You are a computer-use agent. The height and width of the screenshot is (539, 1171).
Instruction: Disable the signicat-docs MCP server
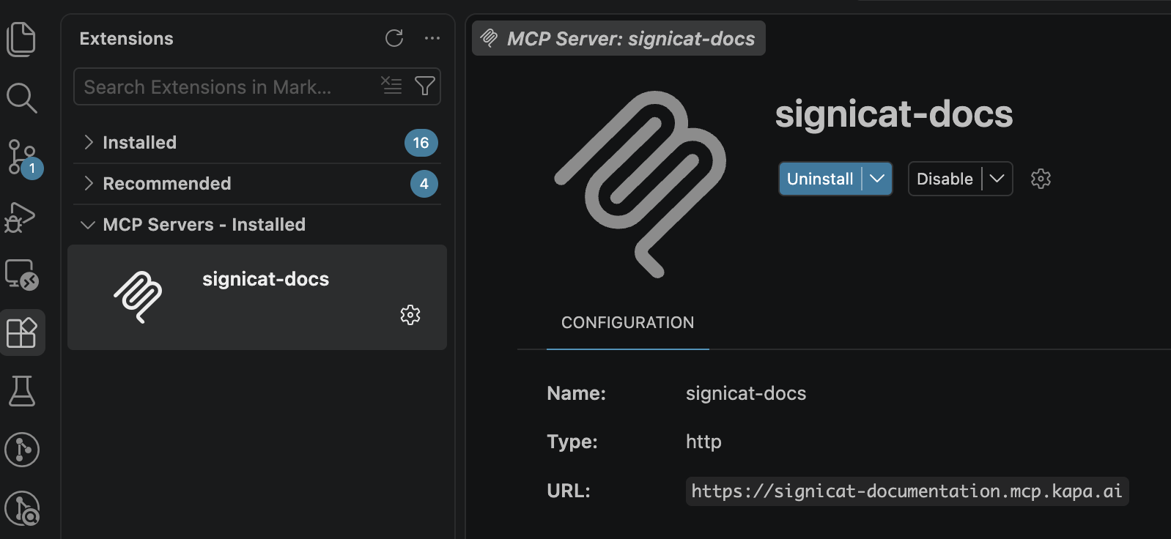pos(945,179)
